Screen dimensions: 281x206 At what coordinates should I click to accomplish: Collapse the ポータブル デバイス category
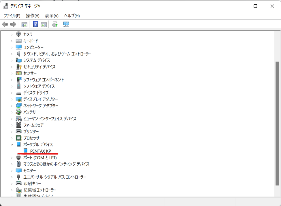(11, 144)
